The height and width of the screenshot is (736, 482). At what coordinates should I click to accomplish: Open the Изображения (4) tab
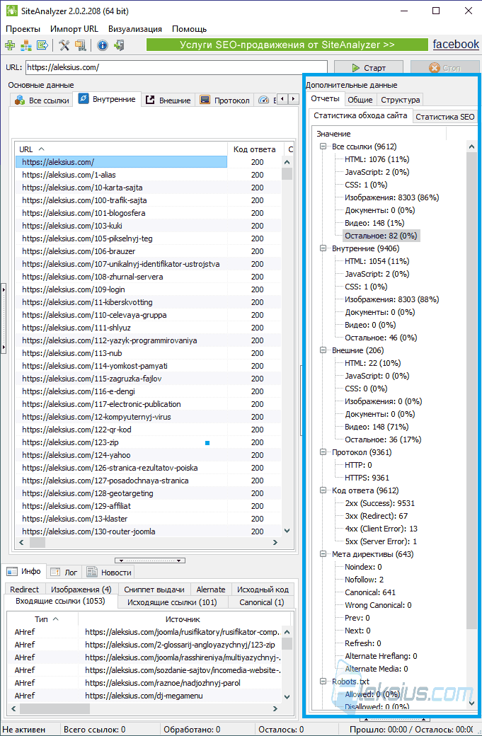tap(81, 590)
